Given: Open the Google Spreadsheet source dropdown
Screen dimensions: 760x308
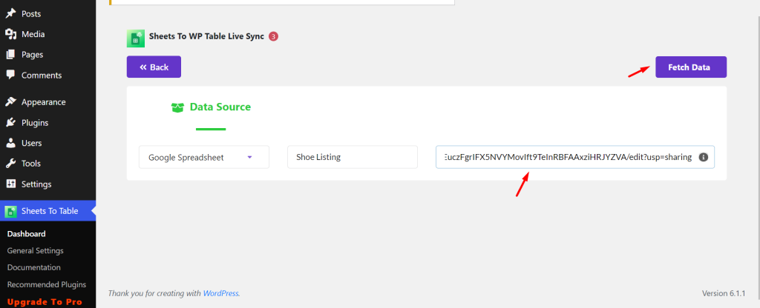Looking at the screenshot, I should 204,157.
